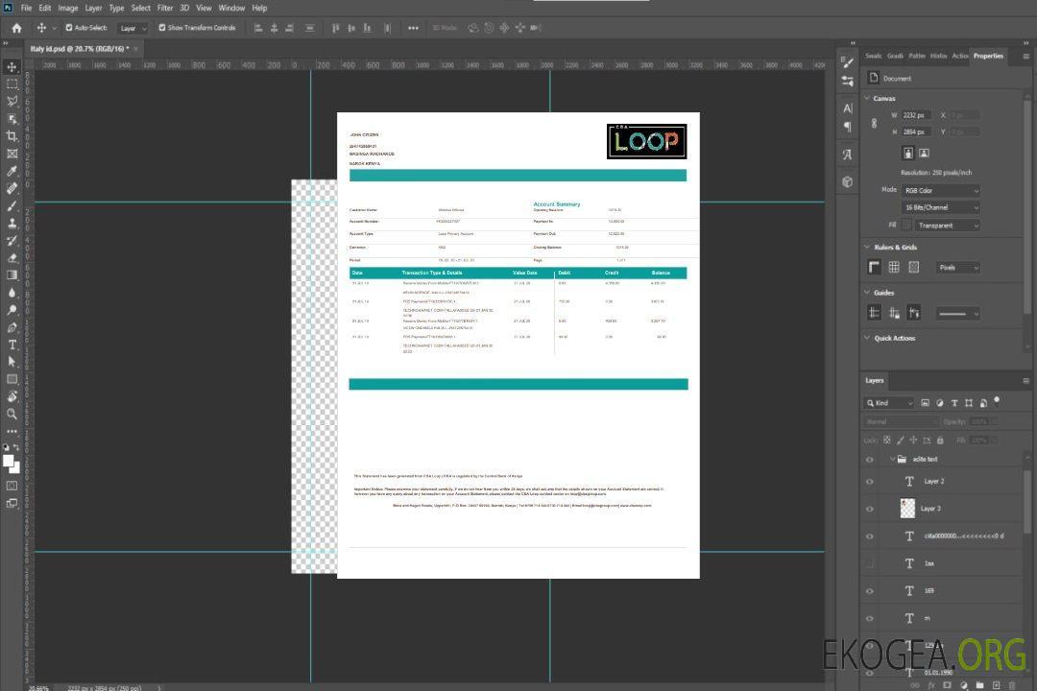
Task: Select the Rectangular Marquee tool
Action: (12, 84)
